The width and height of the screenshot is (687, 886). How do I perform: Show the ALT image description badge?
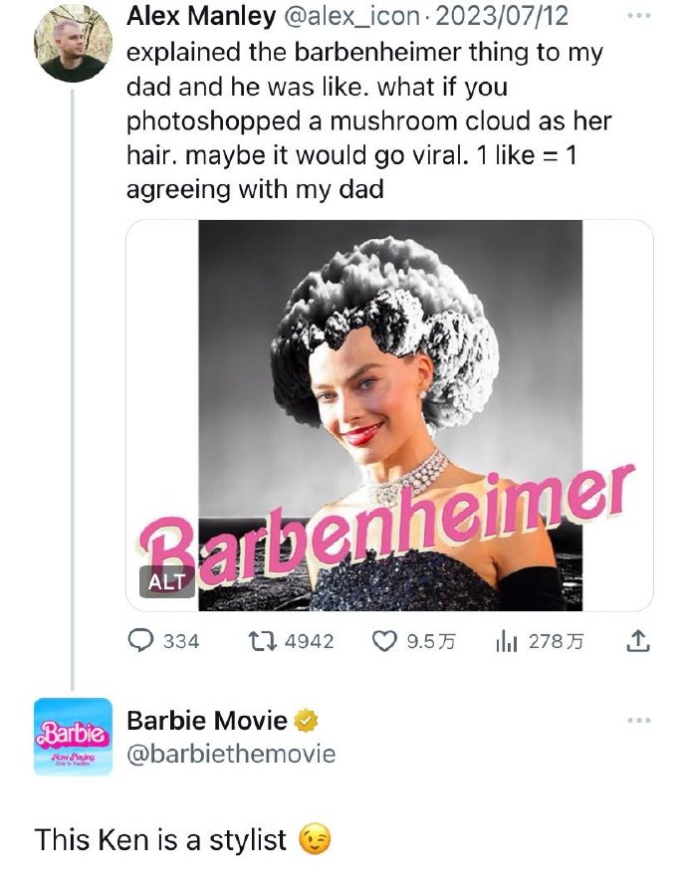(x=166, y=582)
